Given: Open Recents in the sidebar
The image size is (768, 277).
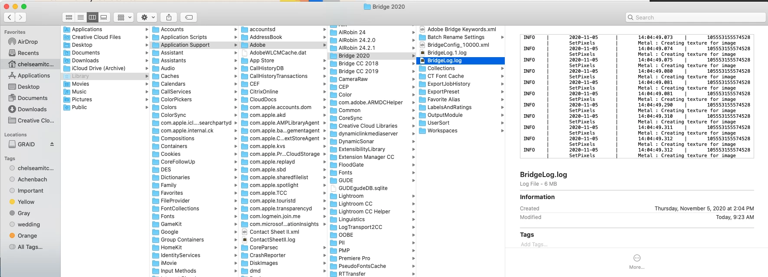Looking at the screenshot, I should tap(28, 53).
